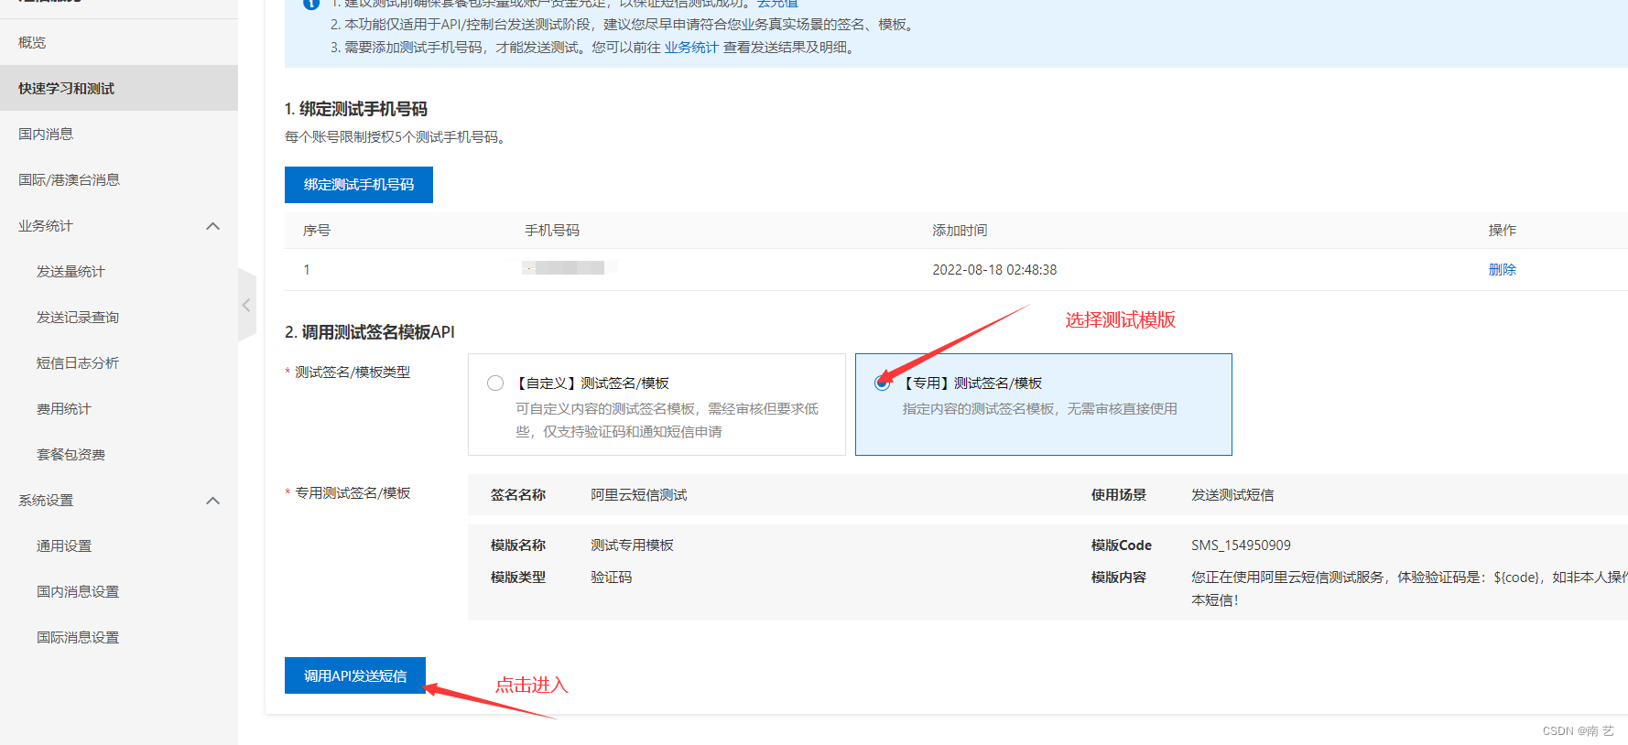Open 快速学习和测试 in sidebar
The image size is (1628, 745).
(119, 88)
